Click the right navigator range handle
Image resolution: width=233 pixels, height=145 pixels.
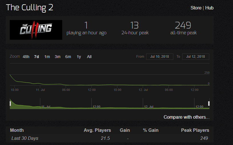pos(209,104)
